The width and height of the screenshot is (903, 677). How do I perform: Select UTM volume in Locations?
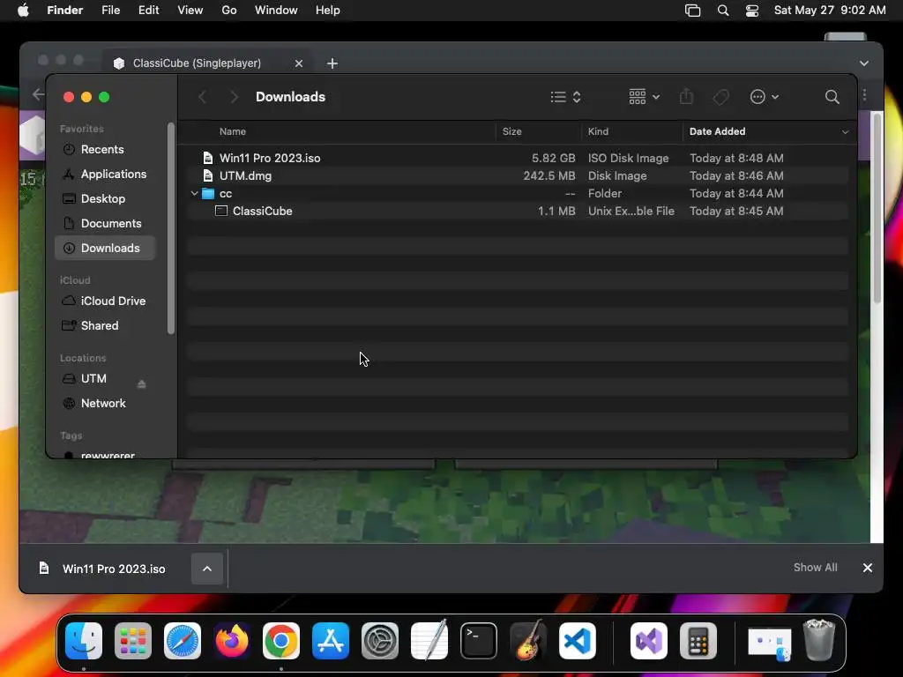pos(93,379)
